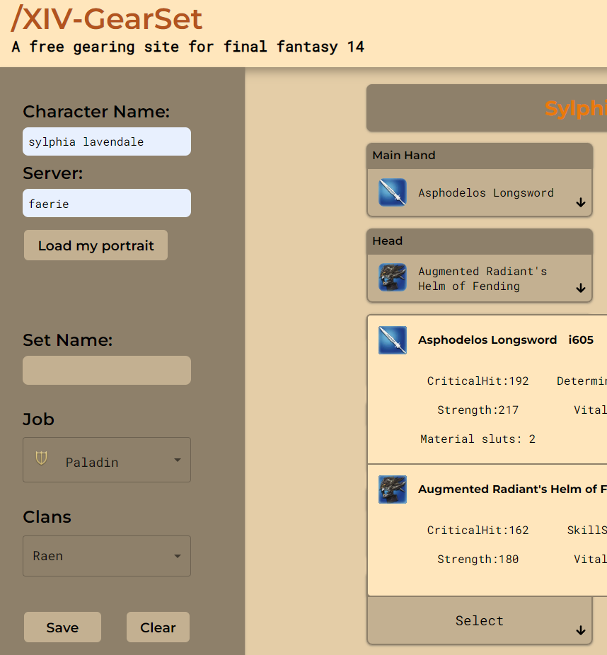Click the CriticalHit:192 stat
This screenshot has width=607, height=655.
pyautogui.click(x=478, y=381)
